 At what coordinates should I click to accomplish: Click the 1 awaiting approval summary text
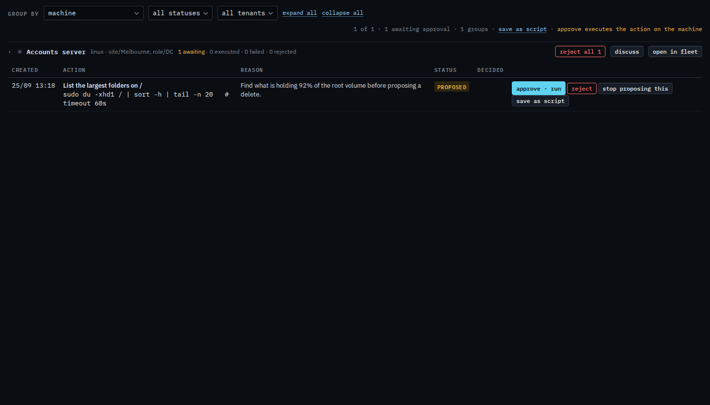(417, 29)
